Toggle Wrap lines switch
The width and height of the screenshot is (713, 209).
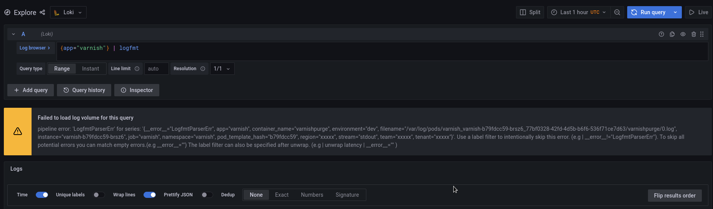(x=150, y=195)
